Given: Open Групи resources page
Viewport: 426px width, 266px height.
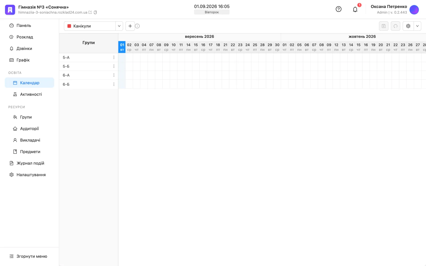Looking at the screenshot, I should tap(29, 117).
